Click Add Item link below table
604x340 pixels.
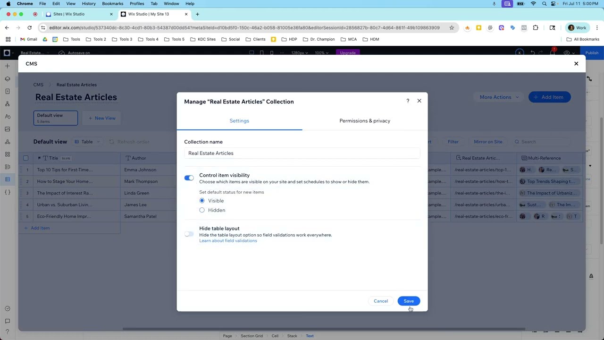(37, 228)
